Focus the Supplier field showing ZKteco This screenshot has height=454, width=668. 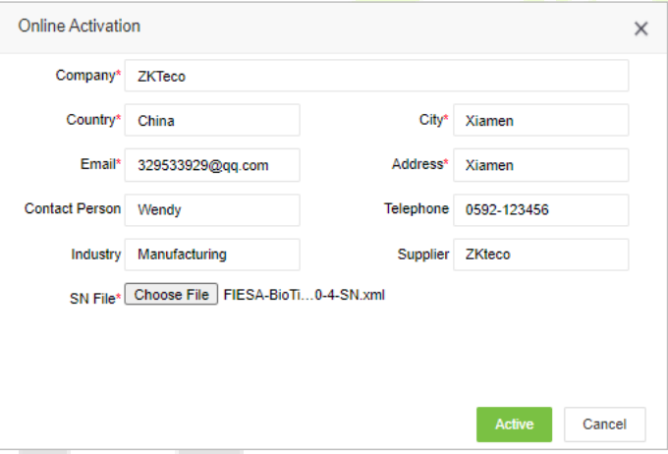click(x=541, y=255)
